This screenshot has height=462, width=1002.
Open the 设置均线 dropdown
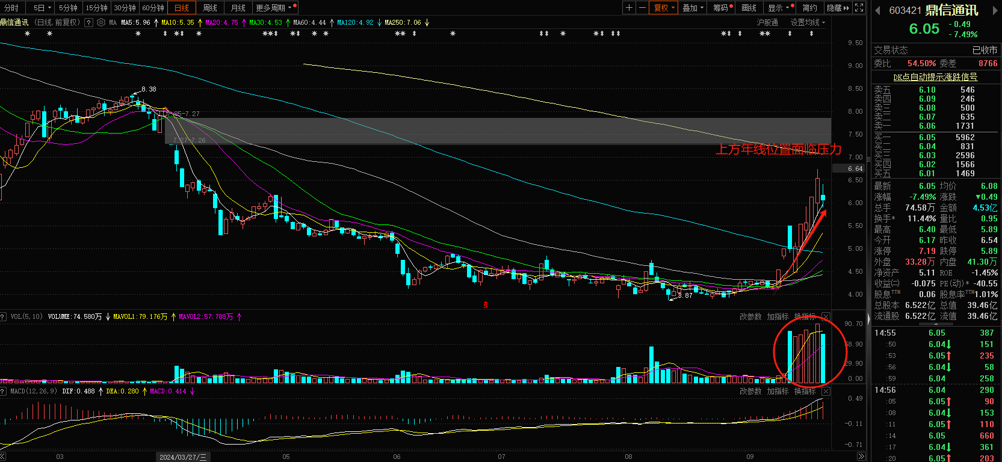coord(808,22)
